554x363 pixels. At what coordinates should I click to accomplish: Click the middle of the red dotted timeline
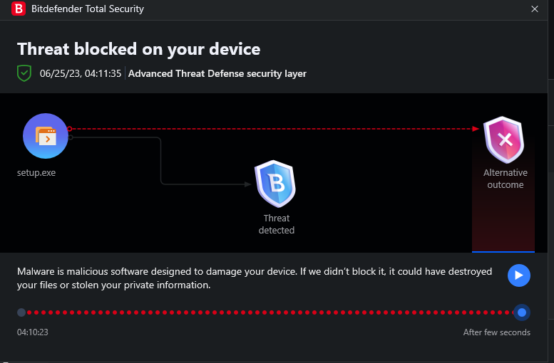tap(271, 312)
